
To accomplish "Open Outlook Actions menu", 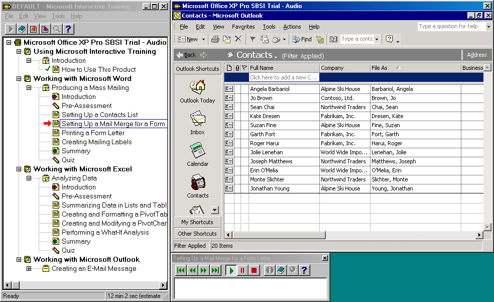I will click(292, 27).
